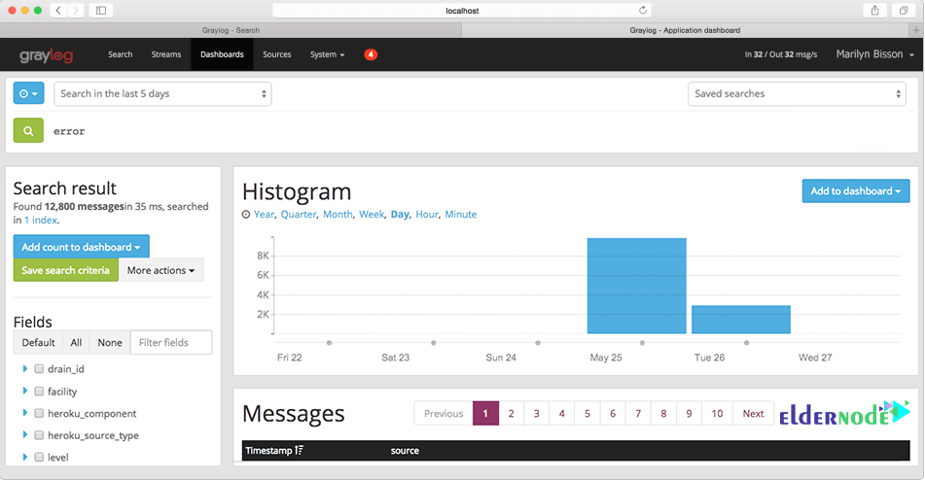Go to Previous messages page
The width and height of the screenshot is (925, 480).
(444, 414)
